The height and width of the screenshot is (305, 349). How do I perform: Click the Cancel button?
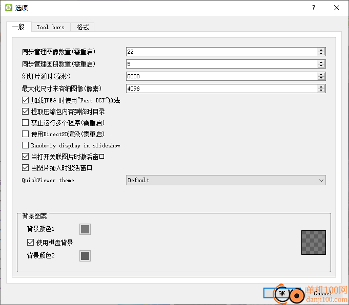323,293
